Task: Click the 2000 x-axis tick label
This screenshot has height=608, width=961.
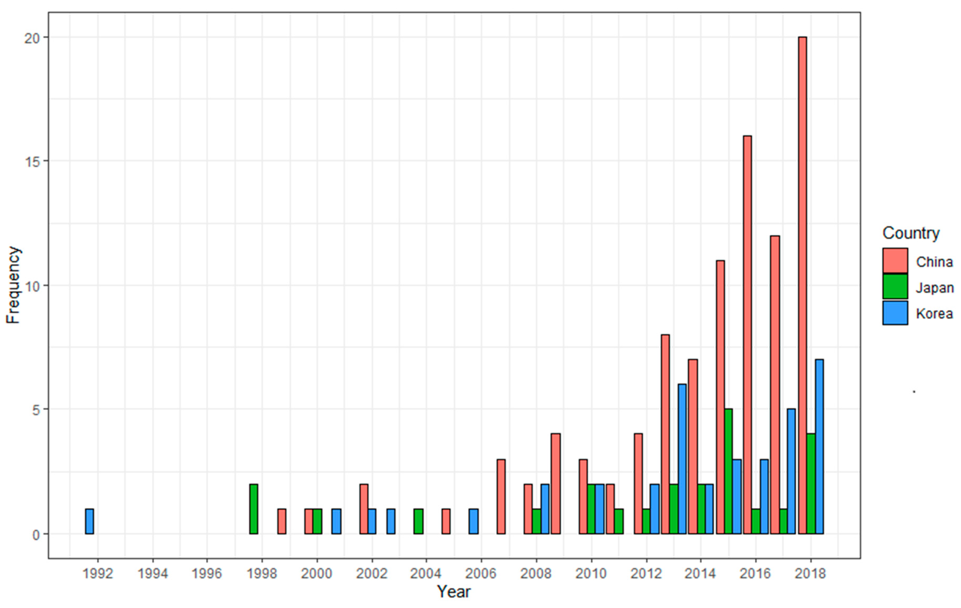Action: point(316,574)
